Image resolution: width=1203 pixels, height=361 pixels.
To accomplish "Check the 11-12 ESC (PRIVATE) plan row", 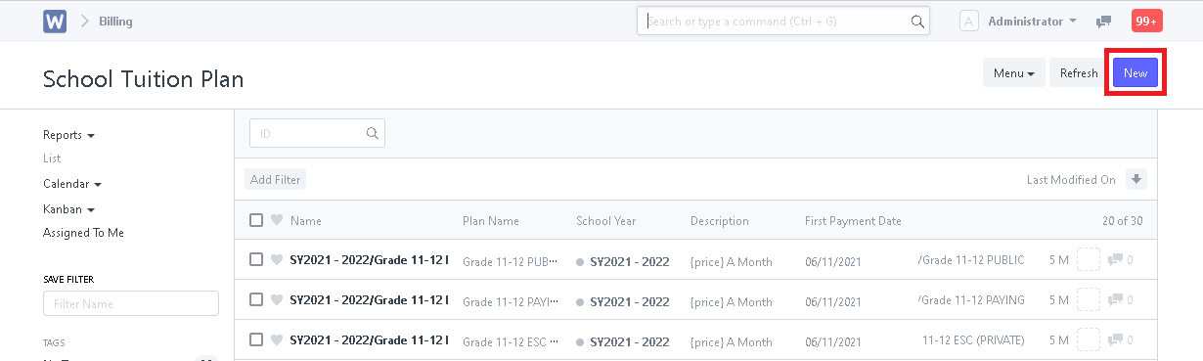I will (256, 340).
